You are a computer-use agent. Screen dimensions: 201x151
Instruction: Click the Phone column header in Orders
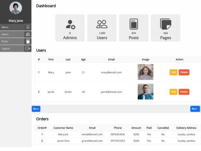pos(118,128)
